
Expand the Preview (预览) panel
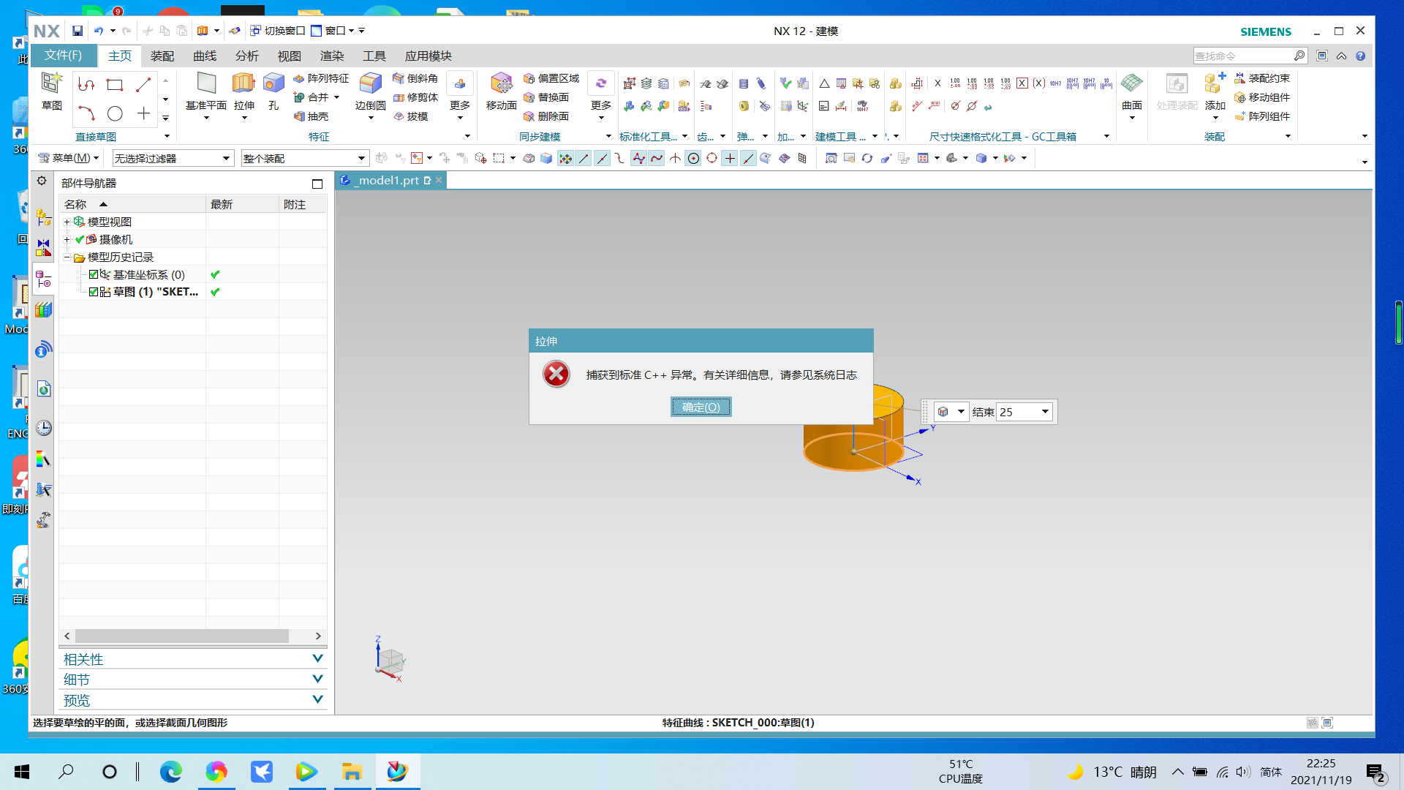pos(193,700)
